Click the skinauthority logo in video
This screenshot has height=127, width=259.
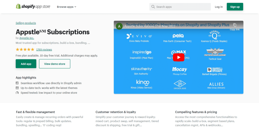click(141, 69)
